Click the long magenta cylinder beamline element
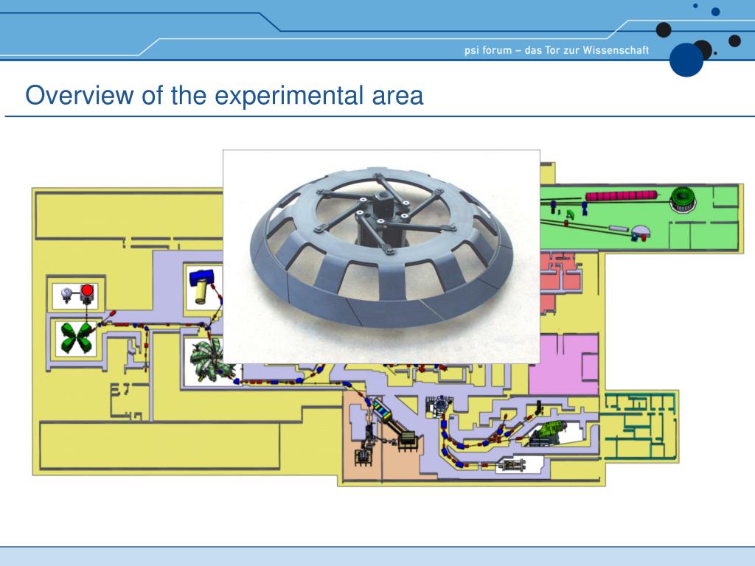The image size is (755, 566). (621, 195)
